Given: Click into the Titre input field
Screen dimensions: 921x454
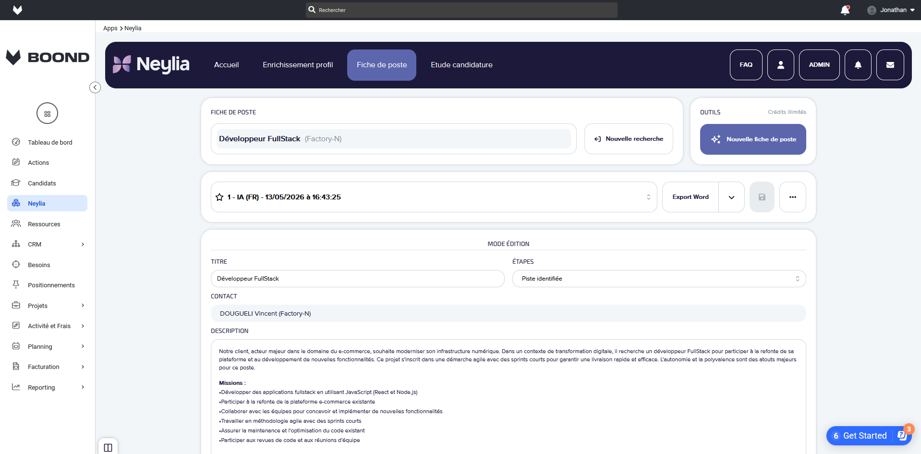Looking at the screenshot, I should [x=357, y=279].
